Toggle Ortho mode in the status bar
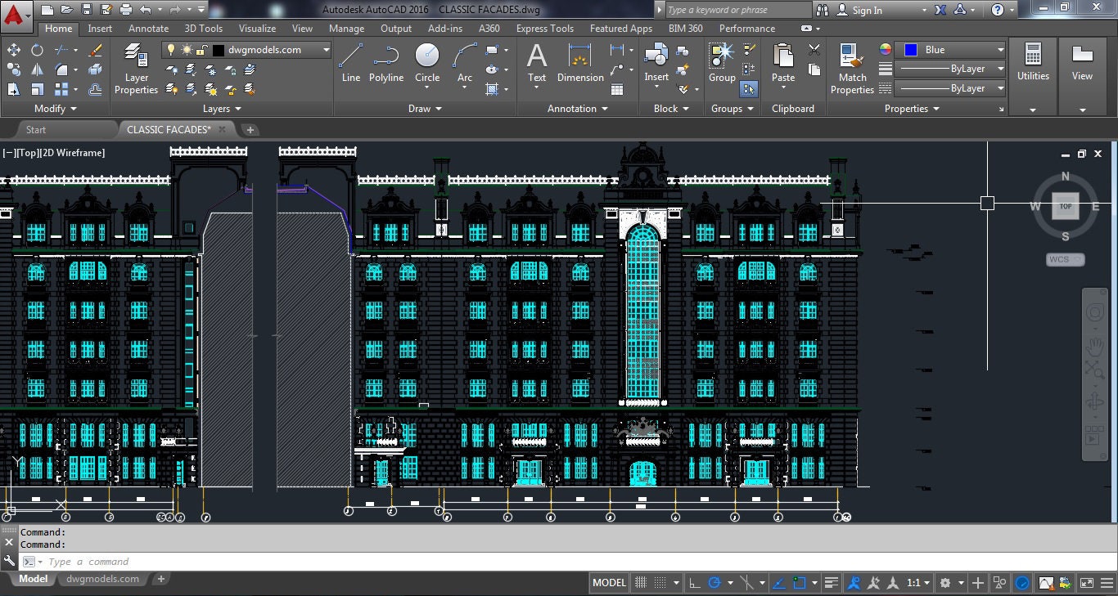This screenshot has width=1118, height=596. tap(693, 582)
